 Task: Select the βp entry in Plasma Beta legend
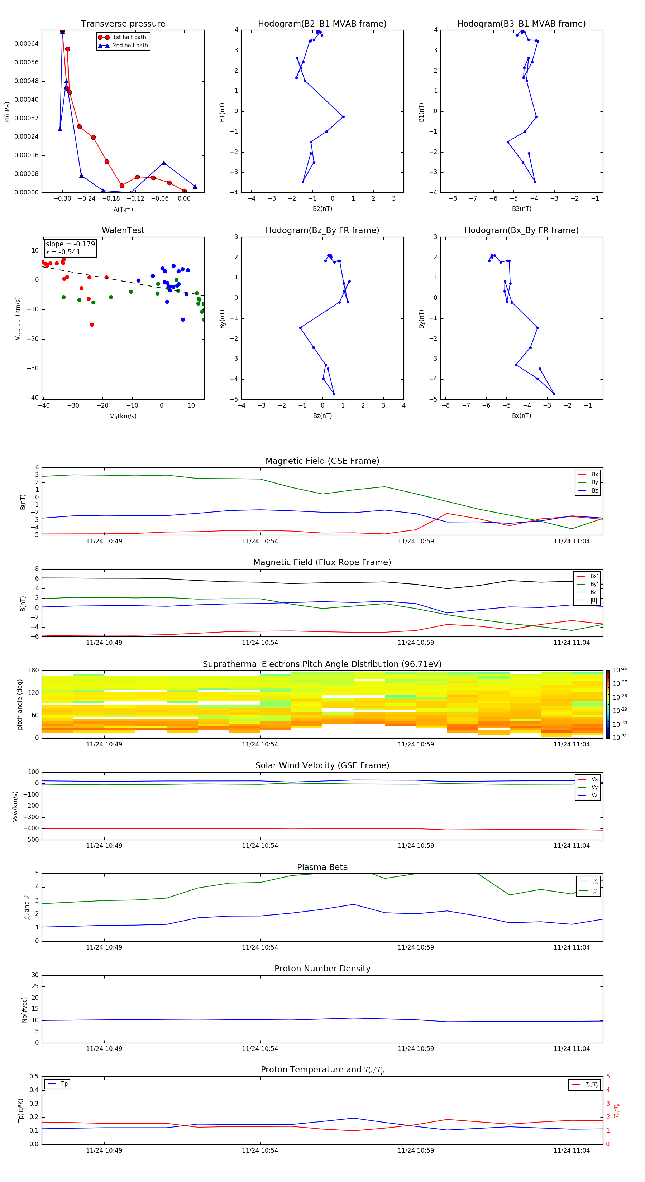tap(588, 881)
